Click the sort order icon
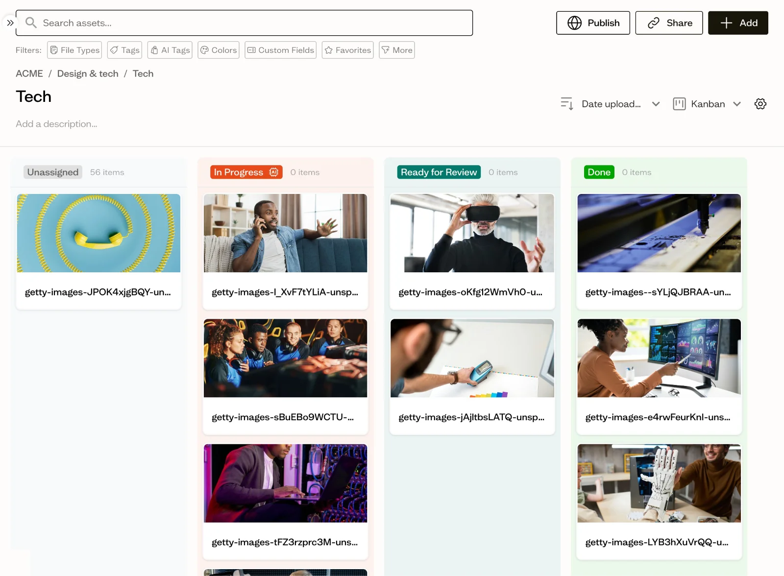 (x=567, y=104)
